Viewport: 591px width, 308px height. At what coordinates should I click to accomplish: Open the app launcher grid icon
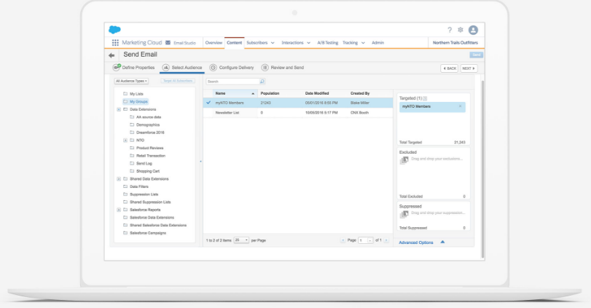[x=114, y=43]
